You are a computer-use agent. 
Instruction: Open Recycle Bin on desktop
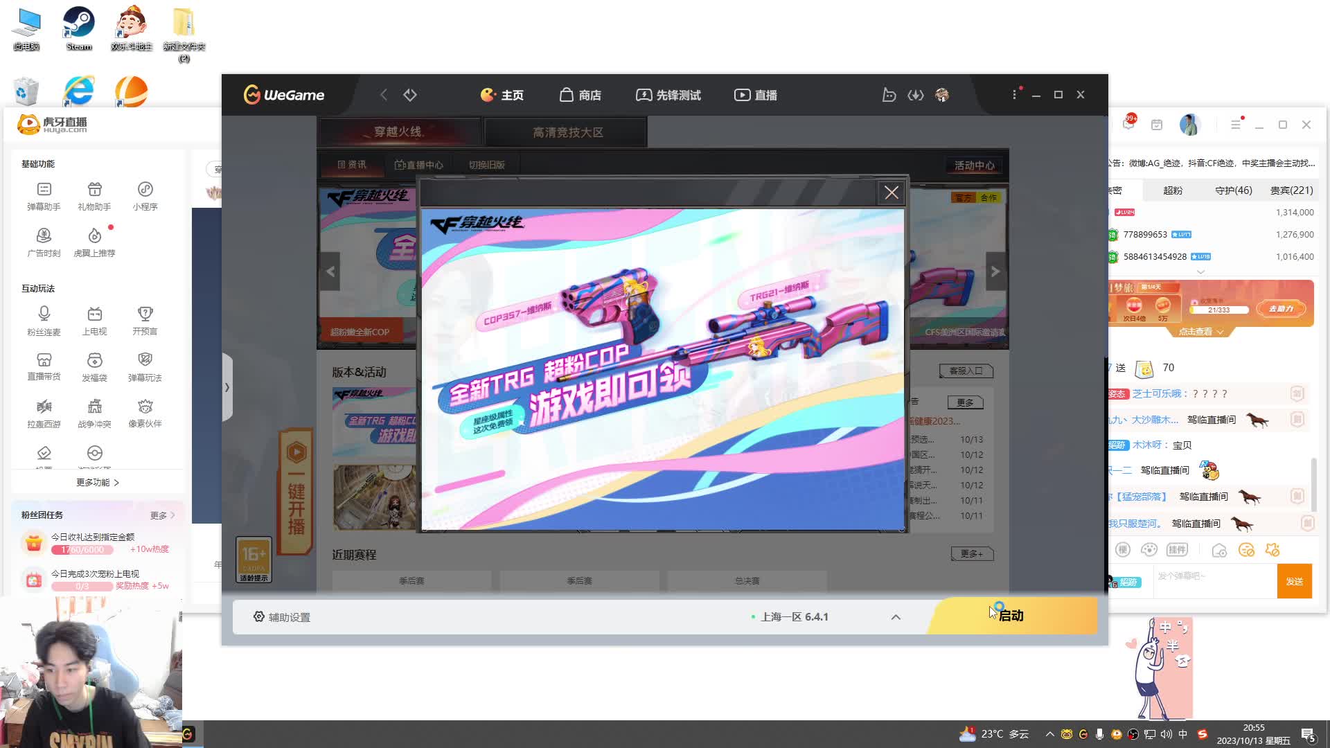pos(26,92)
